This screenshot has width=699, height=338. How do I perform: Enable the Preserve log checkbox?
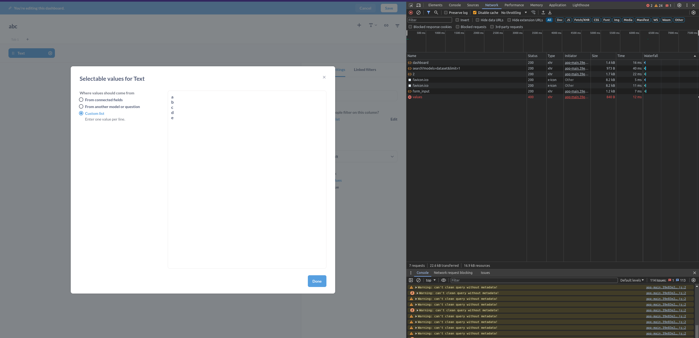445,13
